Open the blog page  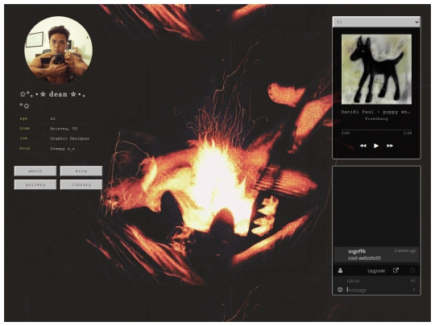point(81,171)
